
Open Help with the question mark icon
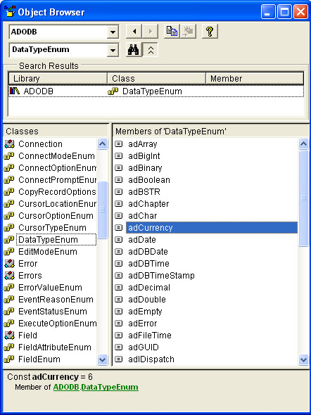pyautogui.click(x=210, y=32)
